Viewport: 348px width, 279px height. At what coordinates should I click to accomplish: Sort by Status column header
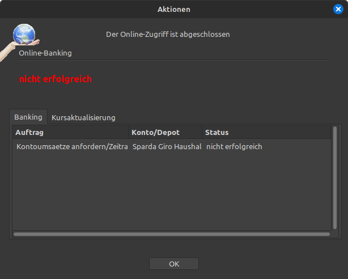click(266, 132)
